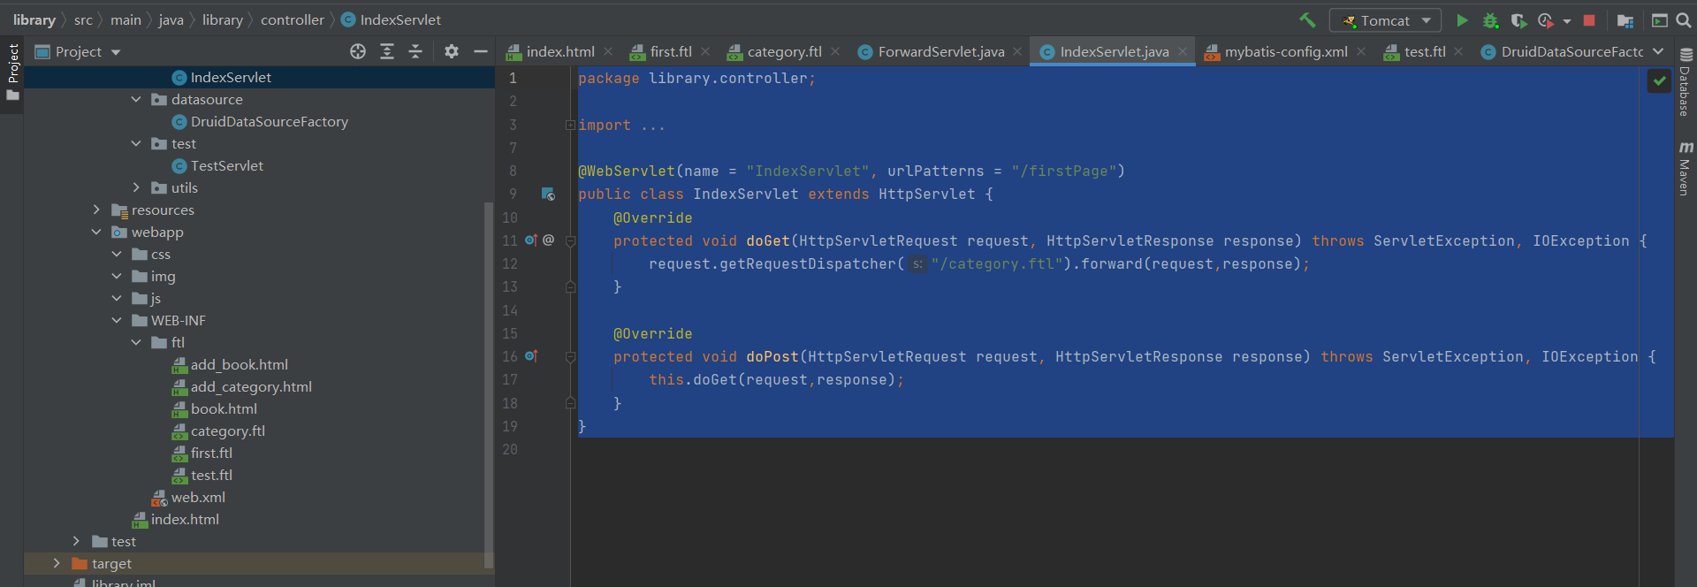Viewport: 1697px width, 587px height.
Task: Click the Run Anything icon
Action: 1660,20
